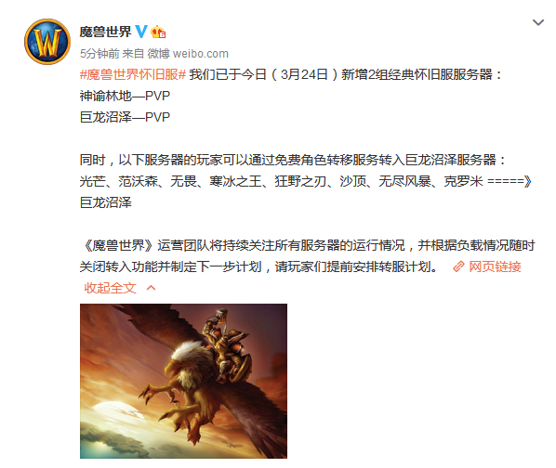The height and width of the screenshot is (468, 556).
Task: Click the crown membership badge icon
Action: coord(158,32)
